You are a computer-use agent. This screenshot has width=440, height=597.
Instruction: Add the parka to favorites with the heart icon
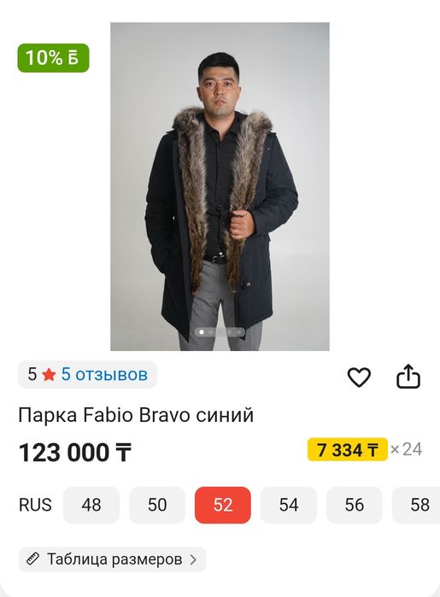[359, 377]
